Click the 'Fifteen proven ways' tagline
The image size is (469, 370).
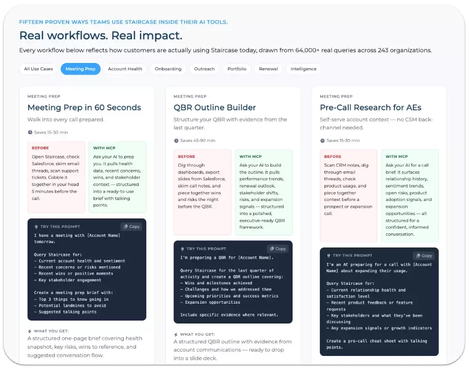click(124, 22)
